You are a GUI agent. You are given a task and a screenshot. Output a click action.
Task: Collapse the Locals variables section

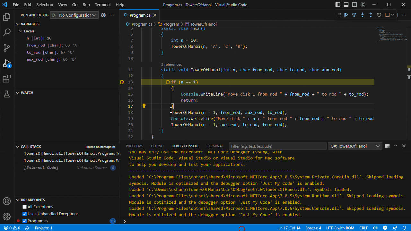tap(20, 31)
